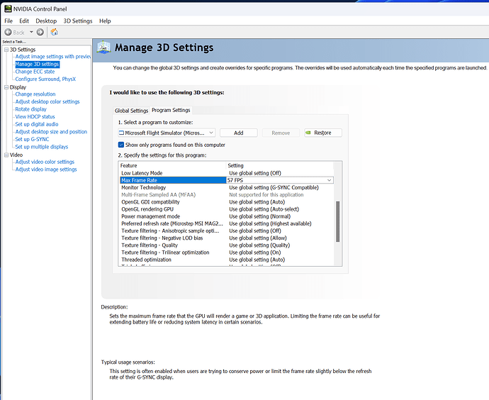Click the Remove button
489x400 pixels.
coord(281,133)
